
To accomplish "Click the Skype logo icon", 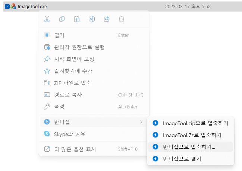I will (x=47, y=134).
